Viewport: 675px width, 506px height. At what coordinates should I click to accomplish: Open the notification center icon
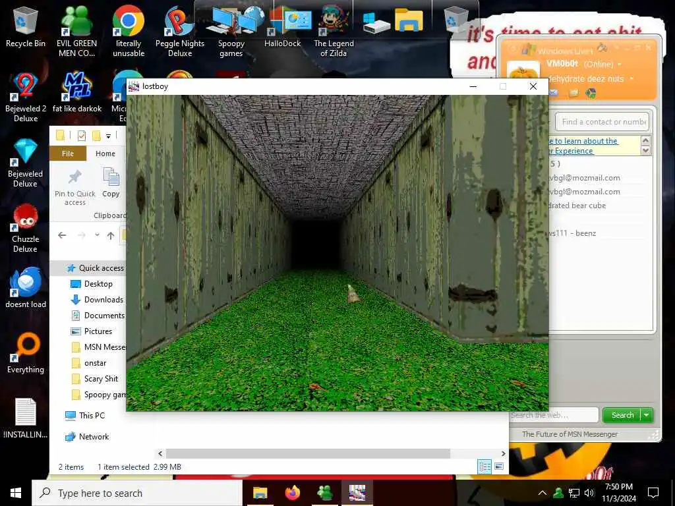[x=653, y=493]
